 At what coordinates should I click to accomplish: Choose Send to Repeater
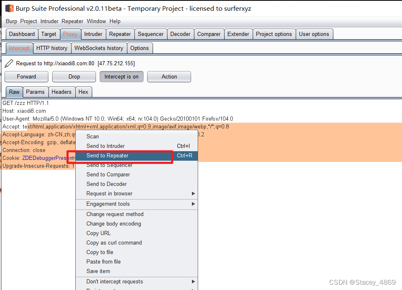[x=136, y=155]
